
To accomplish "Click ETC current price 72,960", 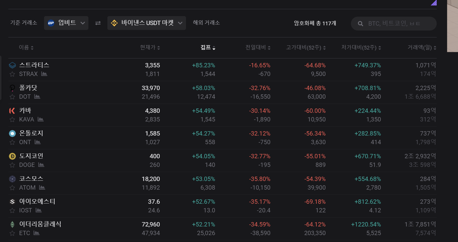I will click(151, 224).
